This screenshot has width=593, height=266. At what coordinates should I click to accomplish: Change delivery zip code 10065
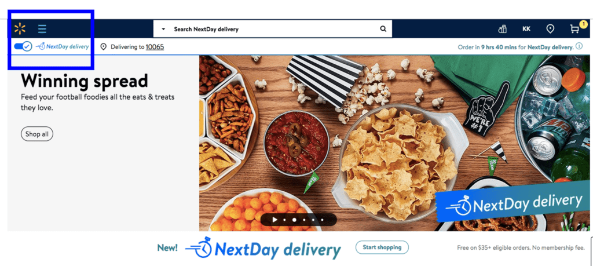pos(155,47)
